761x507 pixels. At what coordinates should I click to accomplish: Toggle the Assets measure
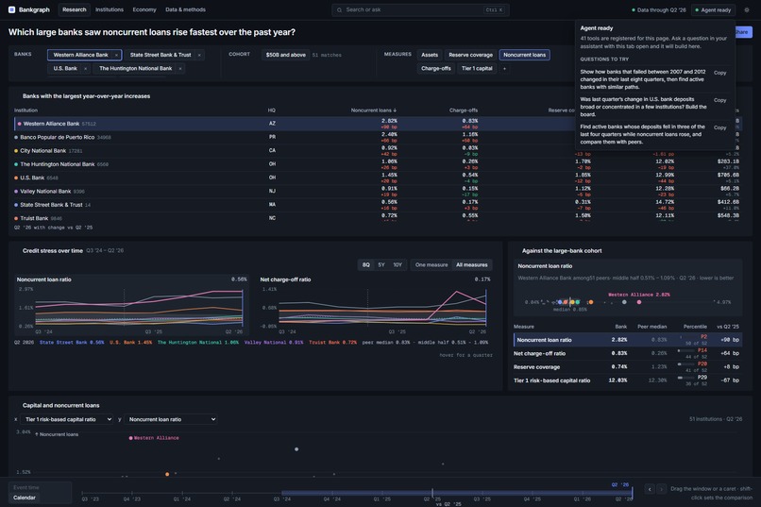(430, 55)
